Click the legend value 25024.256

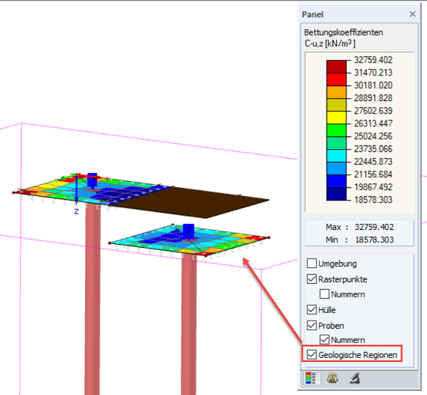pyautogui.click(x=373, y=136)
